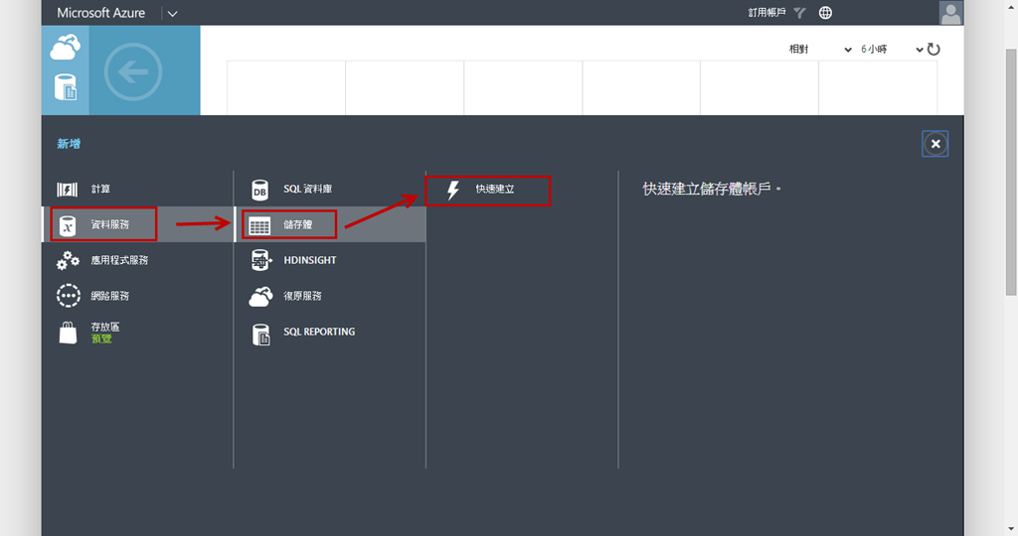Click the SQL Reporting icon
This screenshot has width=1018, height=536.
coord(260,335)
